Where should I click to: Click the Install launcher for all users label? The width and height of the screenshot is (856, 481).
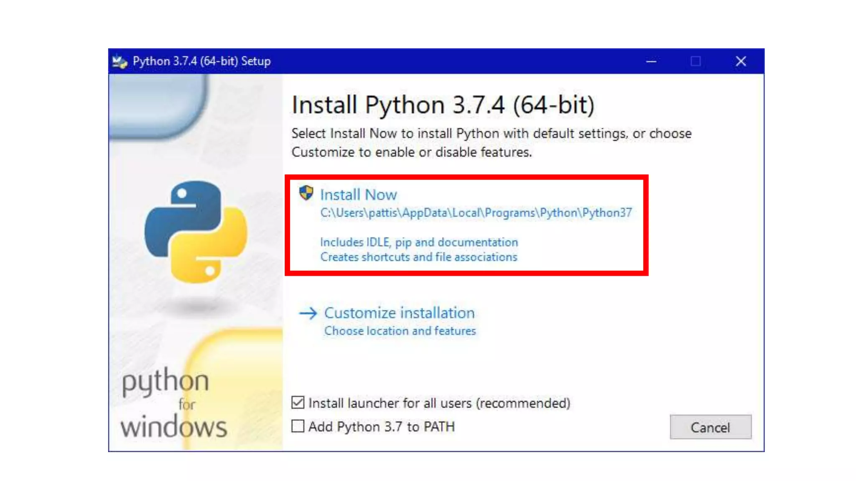[439, 403]
